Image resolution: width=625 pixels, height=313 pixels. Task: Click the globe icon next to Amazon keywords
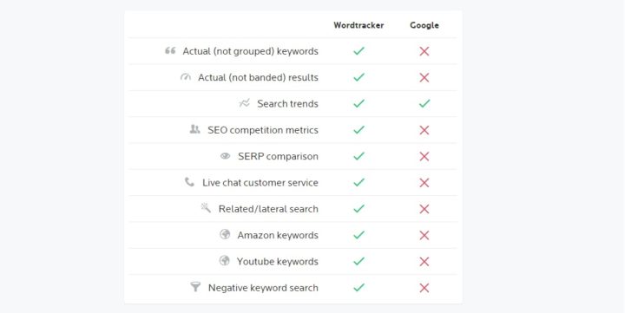click(x=225, y=234)
